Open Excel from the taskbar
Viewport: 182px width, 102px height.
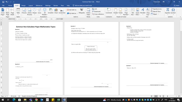(59, 100)
